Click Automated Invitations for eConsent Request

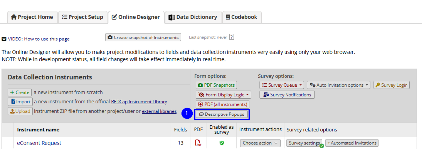point(352,143)
